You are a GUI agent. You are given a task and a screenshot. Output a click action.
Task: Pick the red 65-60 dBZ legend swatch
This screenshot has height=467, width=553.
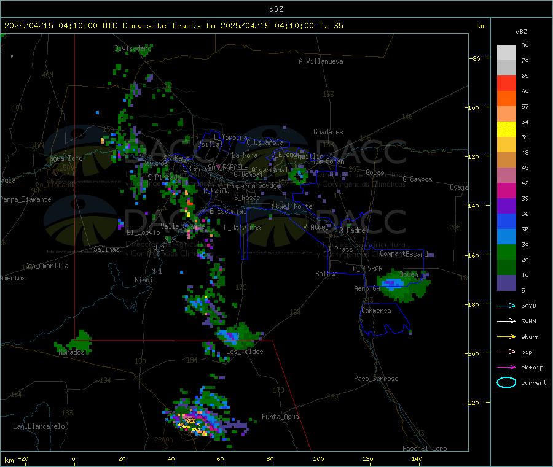click(x=506, y=83)
